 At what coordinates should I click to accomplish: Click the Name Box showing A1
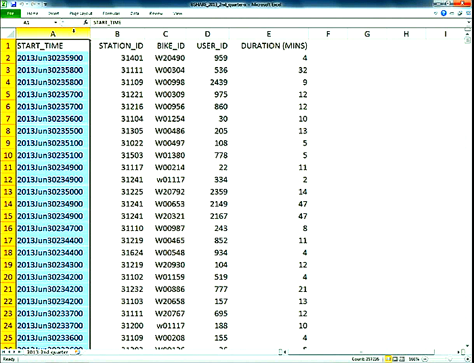[26, 22]
